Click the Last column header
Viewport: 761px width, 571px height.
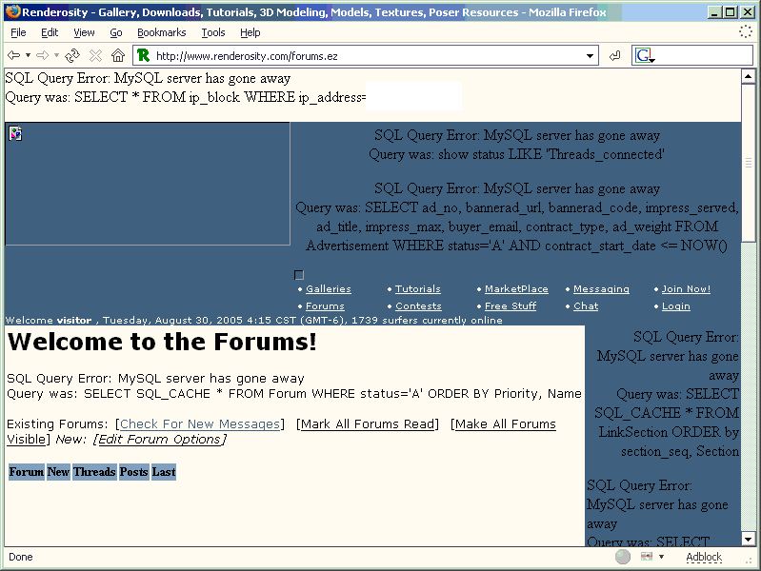tap(164, 471)
